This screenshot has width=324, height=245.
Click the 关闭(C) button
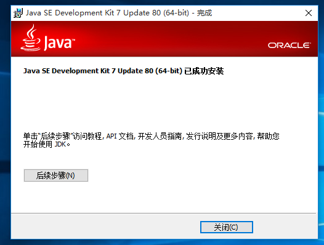click(227, 227)
